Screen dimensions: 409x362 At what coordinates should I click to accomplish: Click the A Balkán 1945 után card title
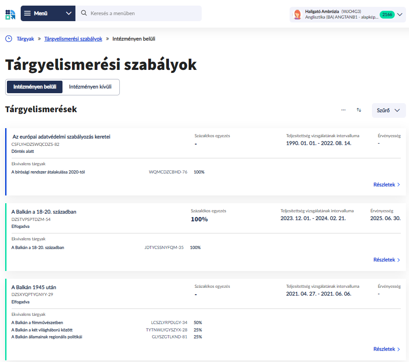34,287
